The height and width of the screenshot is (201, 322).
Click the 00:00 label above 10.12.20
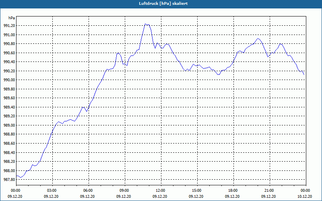(306, 191)
